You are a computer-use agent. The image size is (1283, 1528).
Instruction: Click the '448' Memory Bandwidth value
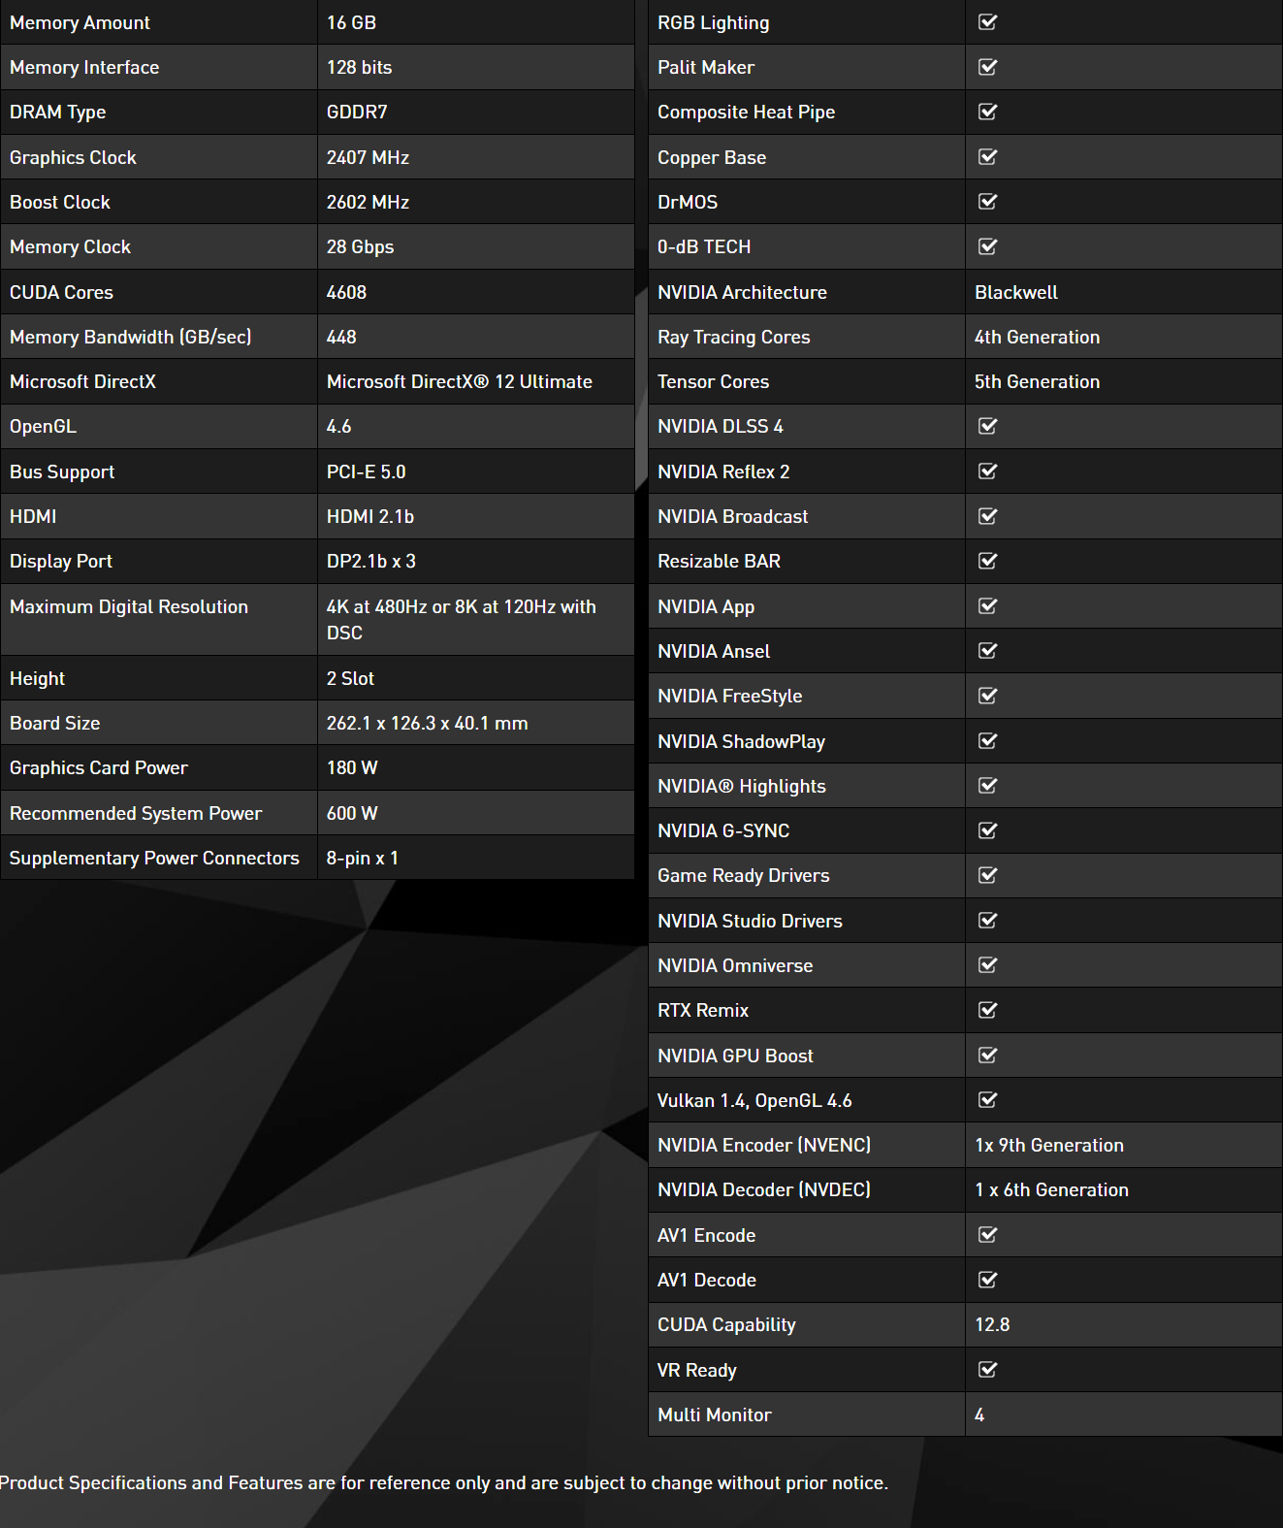tap(341, 337)
